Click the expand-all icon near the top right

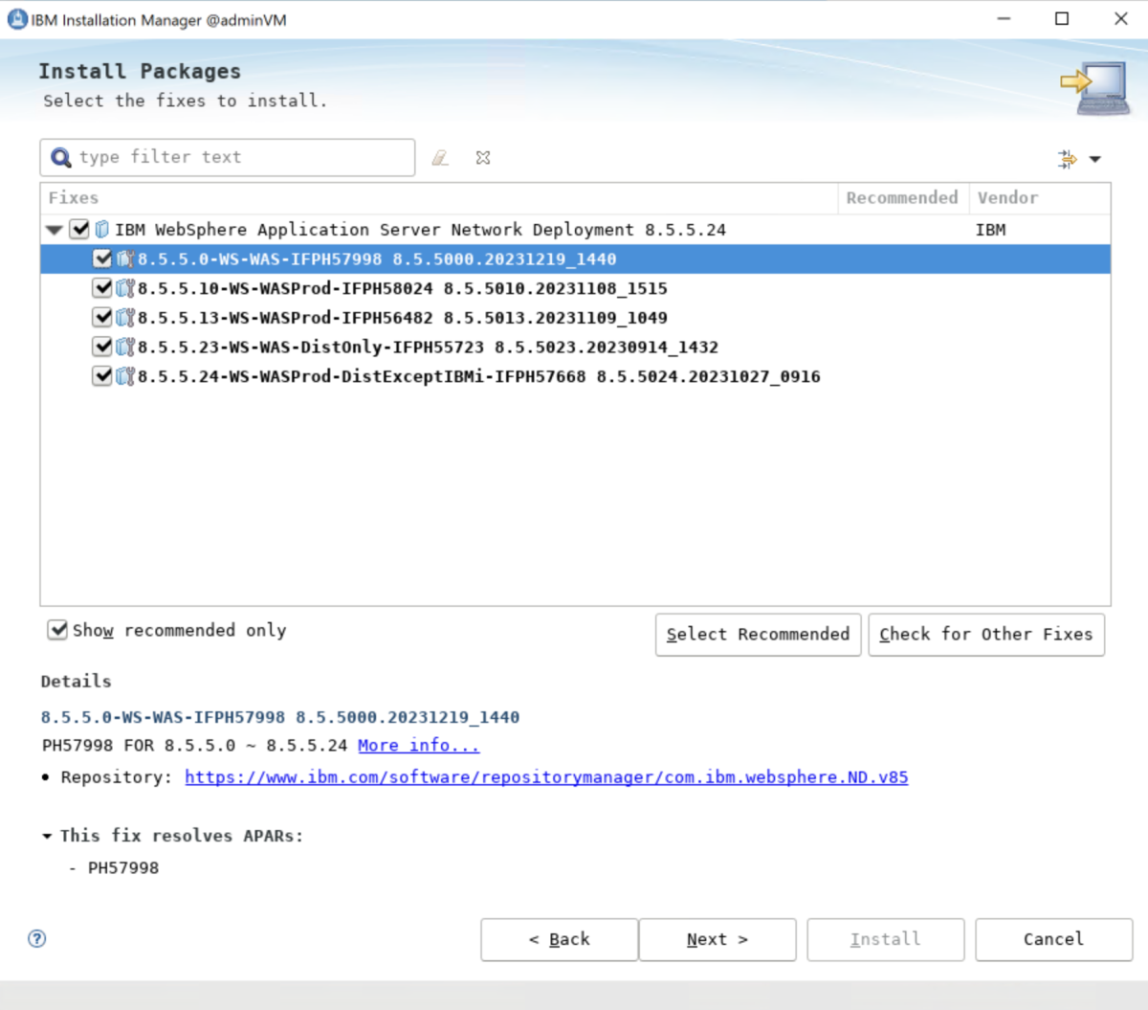[x=1066, y=159]
